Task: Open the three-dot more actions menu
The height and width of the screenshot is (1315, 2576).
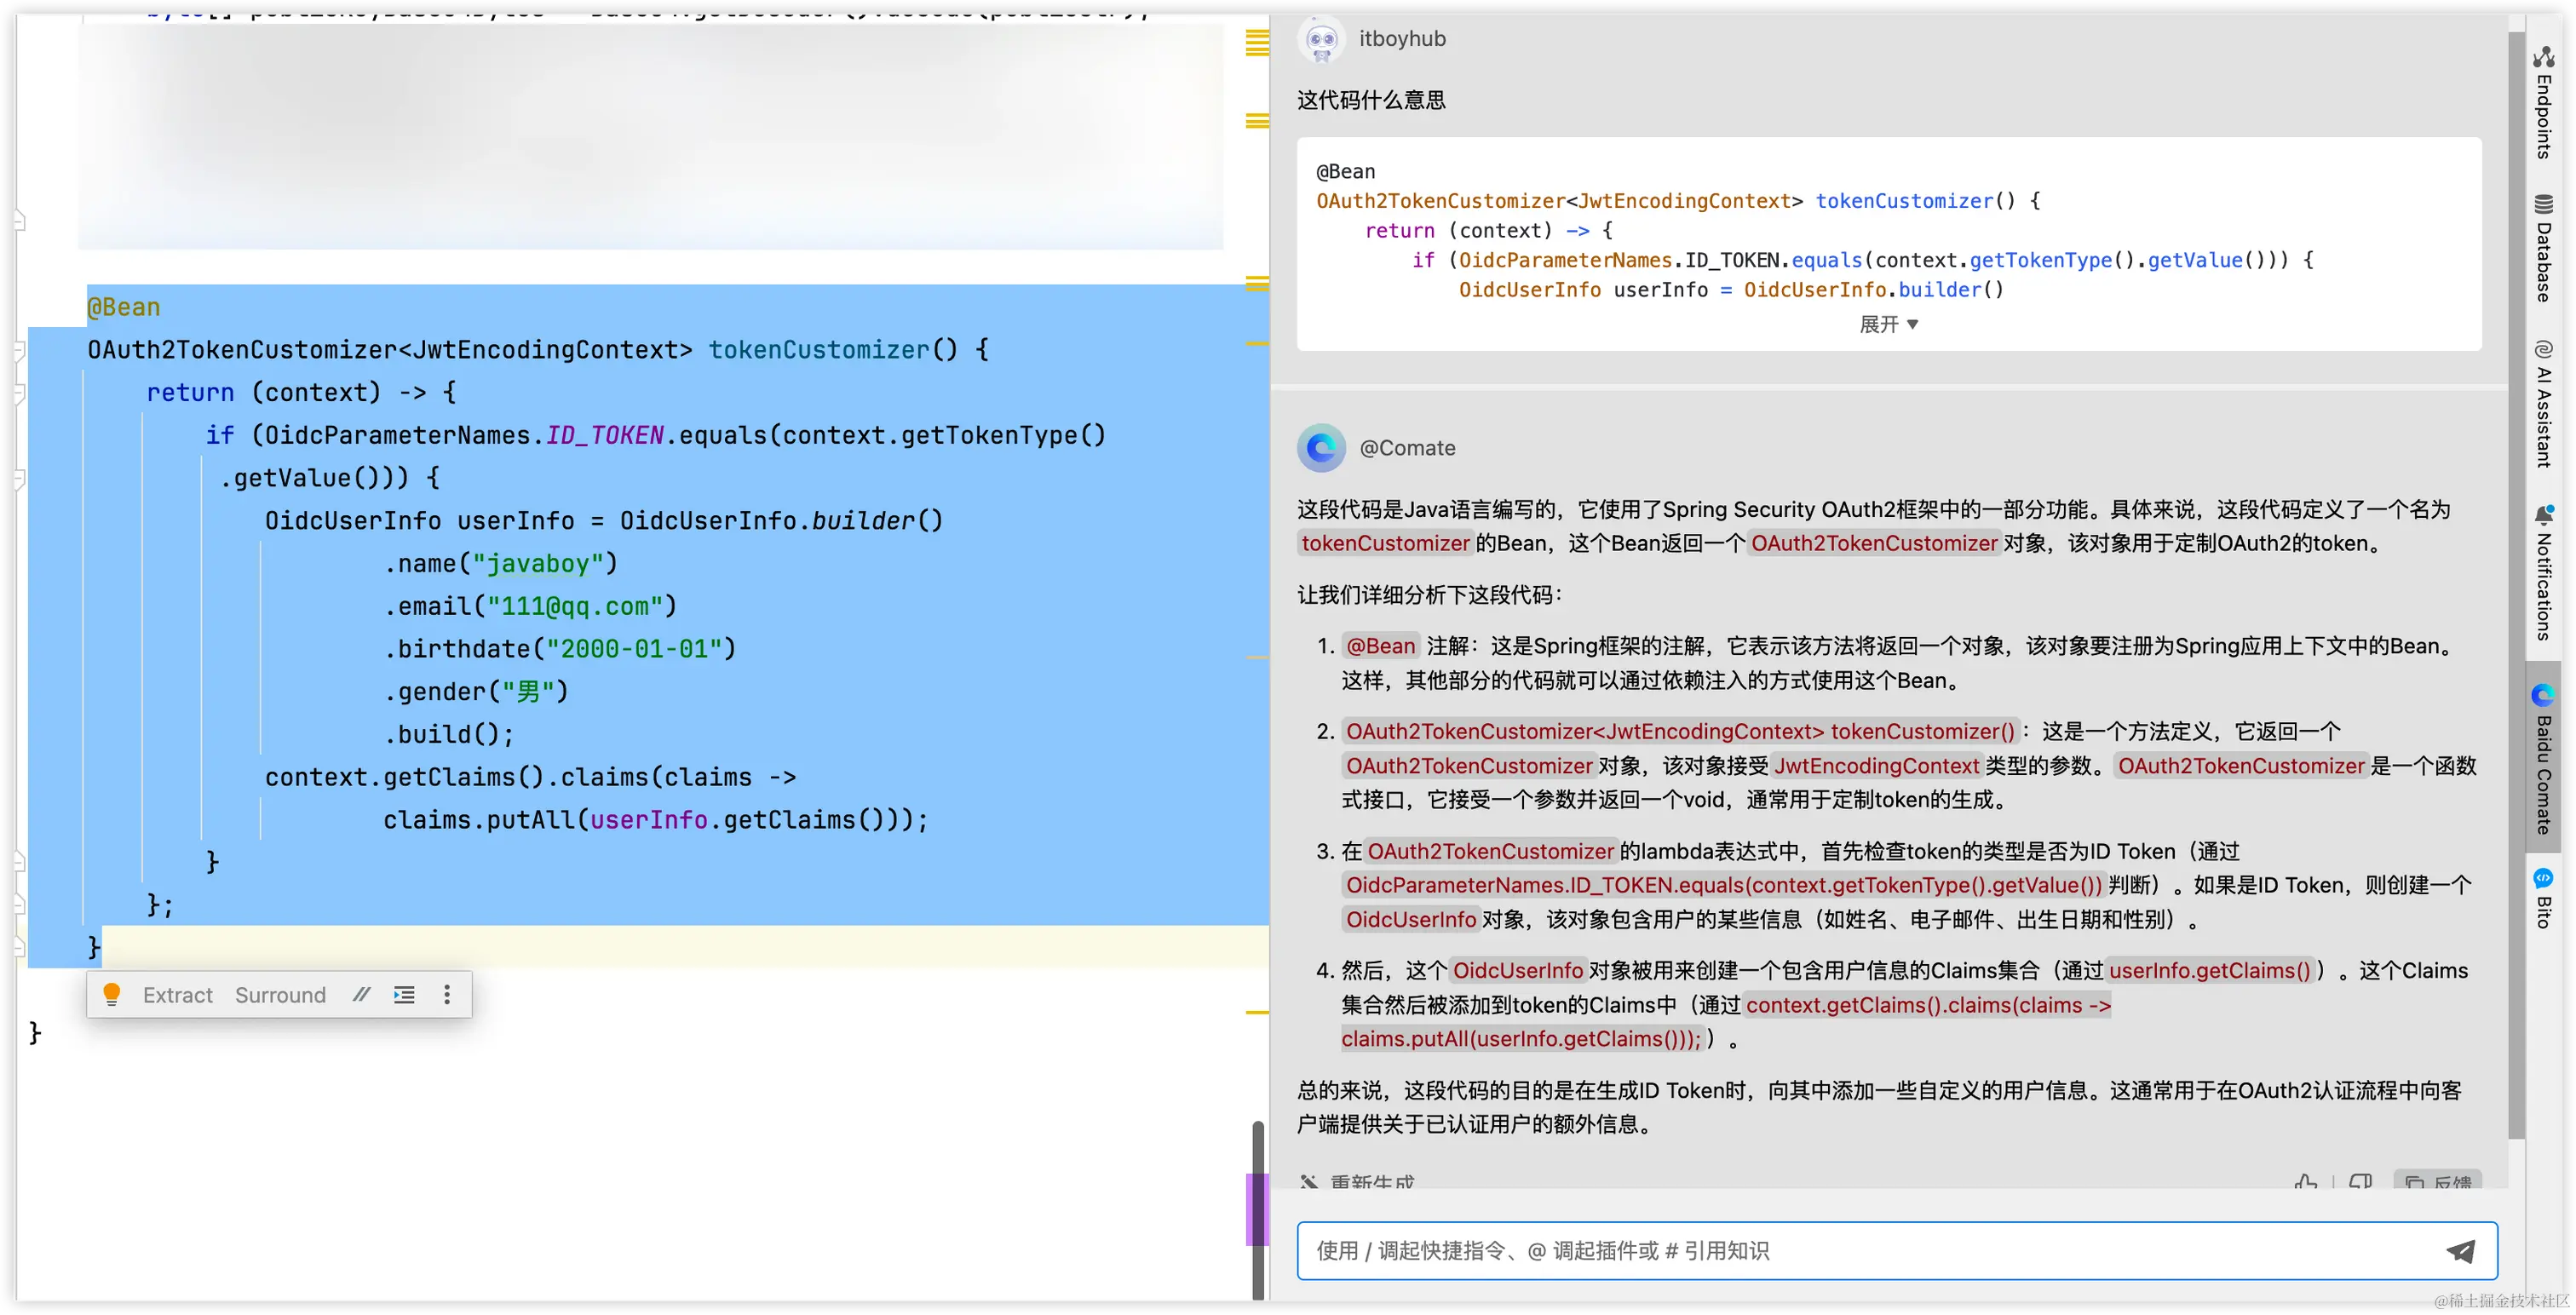Action: [447, 994]
